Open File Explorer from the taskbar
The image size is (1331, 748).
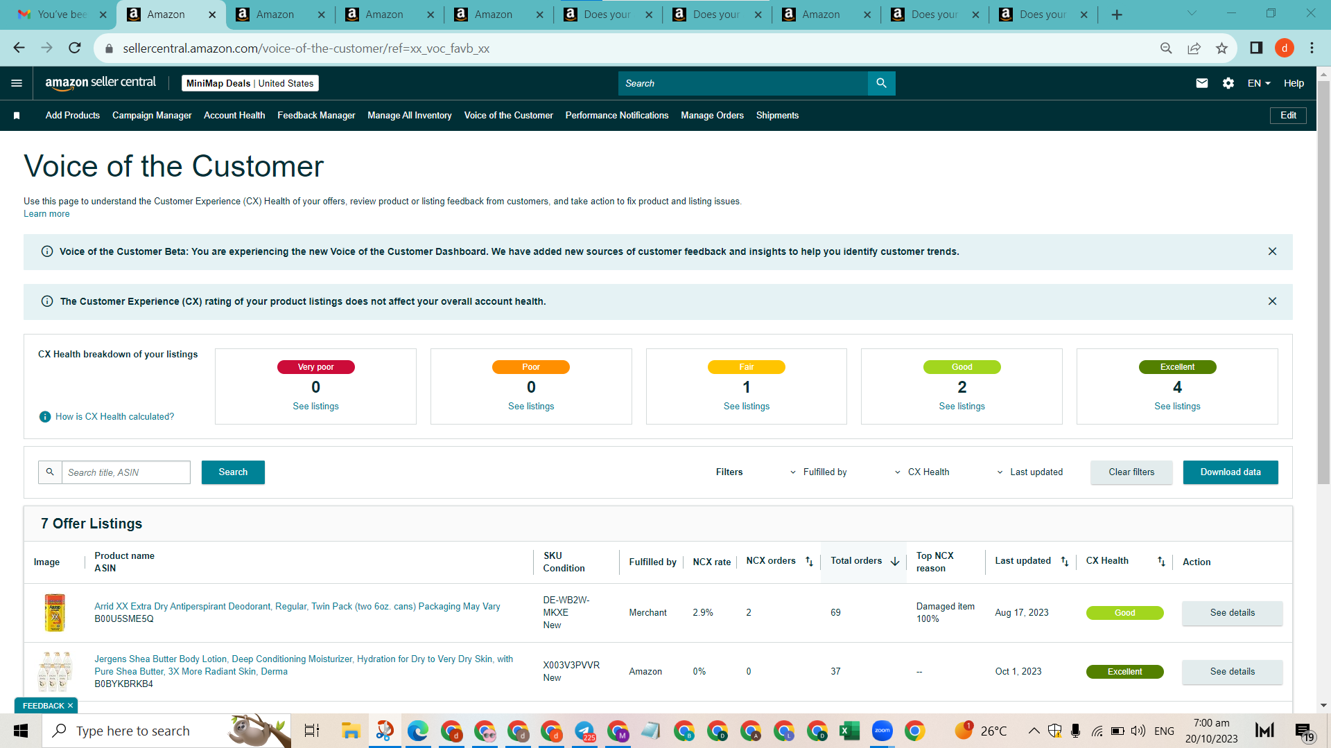click(x=351, y=731)
